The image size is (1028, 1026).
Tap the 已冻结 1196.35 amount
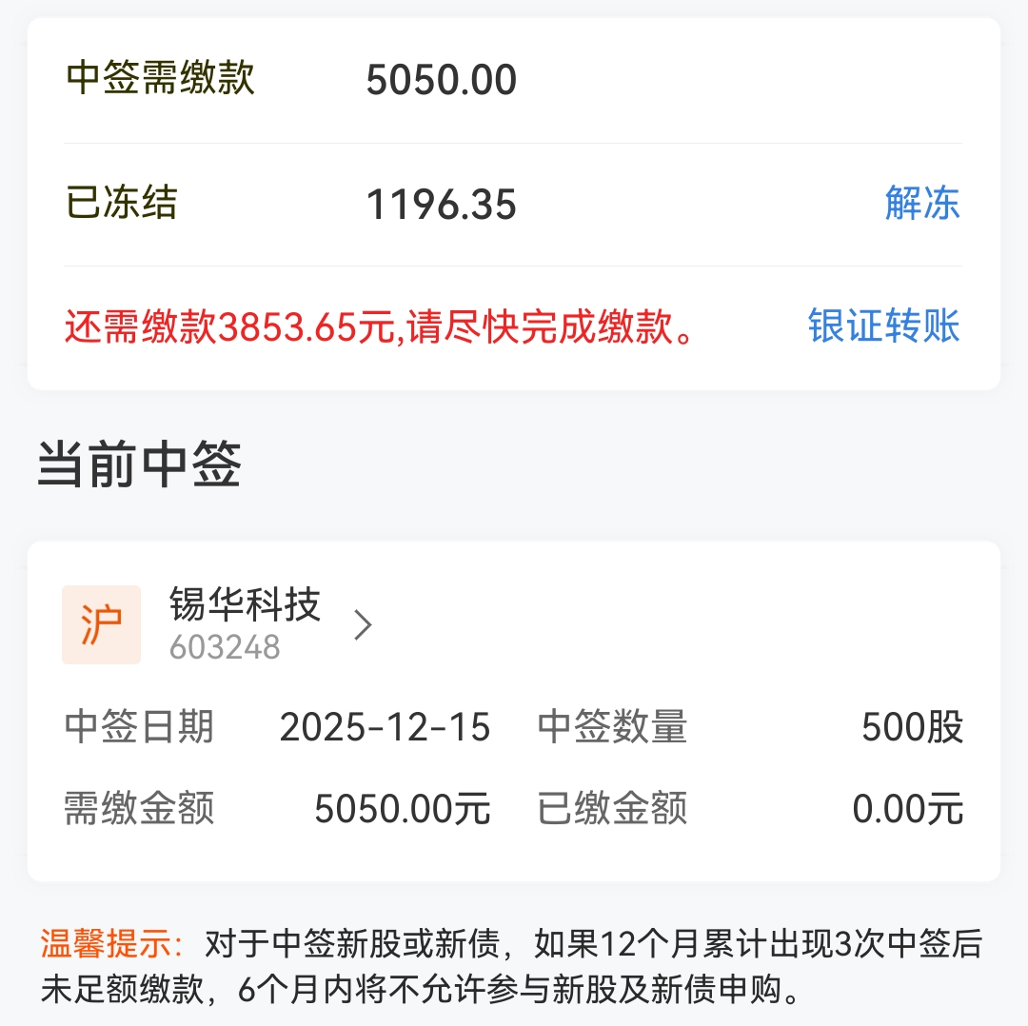(442, 204)
